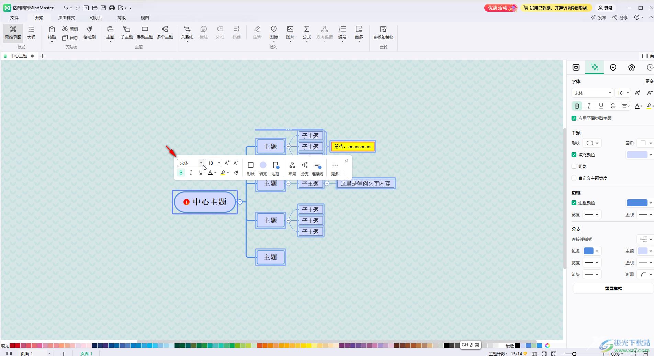
Task: Insert a floating topic (浮动主题)
Action: 145,33
